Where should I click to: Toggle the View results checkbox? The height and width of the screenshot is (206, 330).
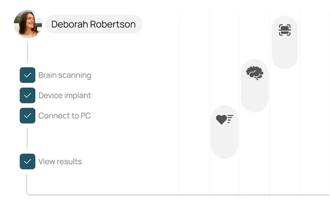[27, 161]
